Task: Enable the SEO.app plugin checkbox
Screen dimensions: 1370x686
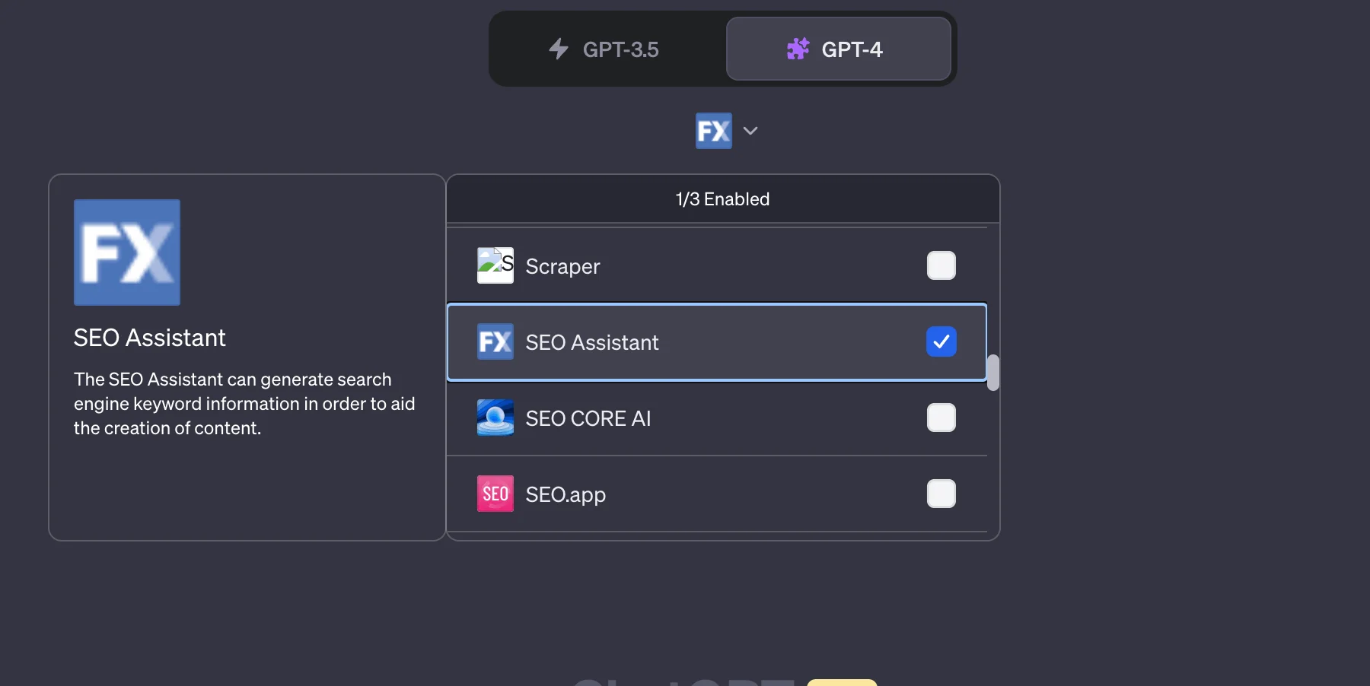Action: 941,494
